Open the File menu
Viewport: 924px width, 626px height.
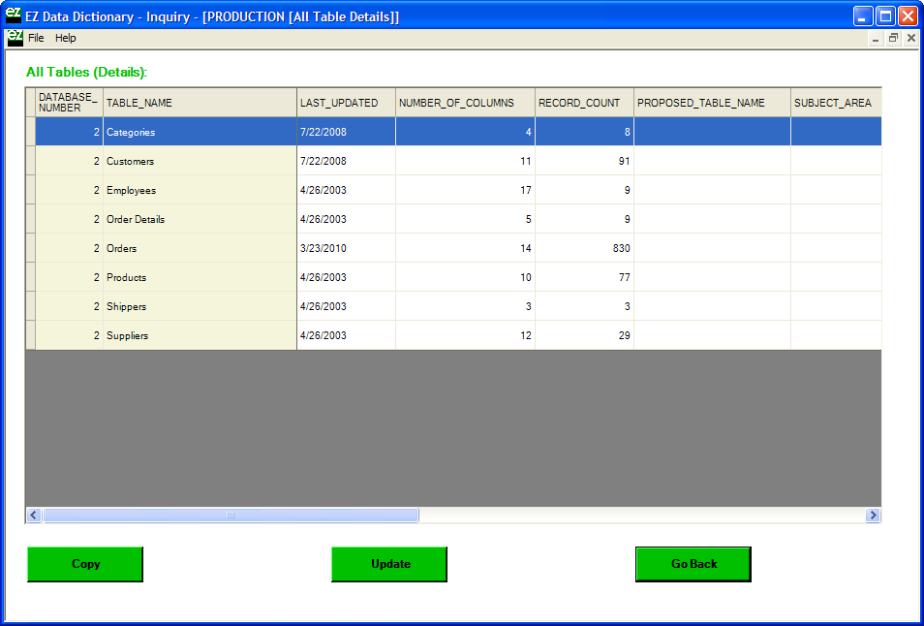pyautogui.click(x=36, y=38)
